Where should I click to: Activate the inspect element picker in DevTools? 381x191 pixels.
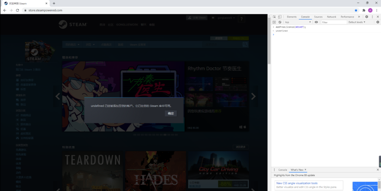pyautogui.click(x=274, y=17)
